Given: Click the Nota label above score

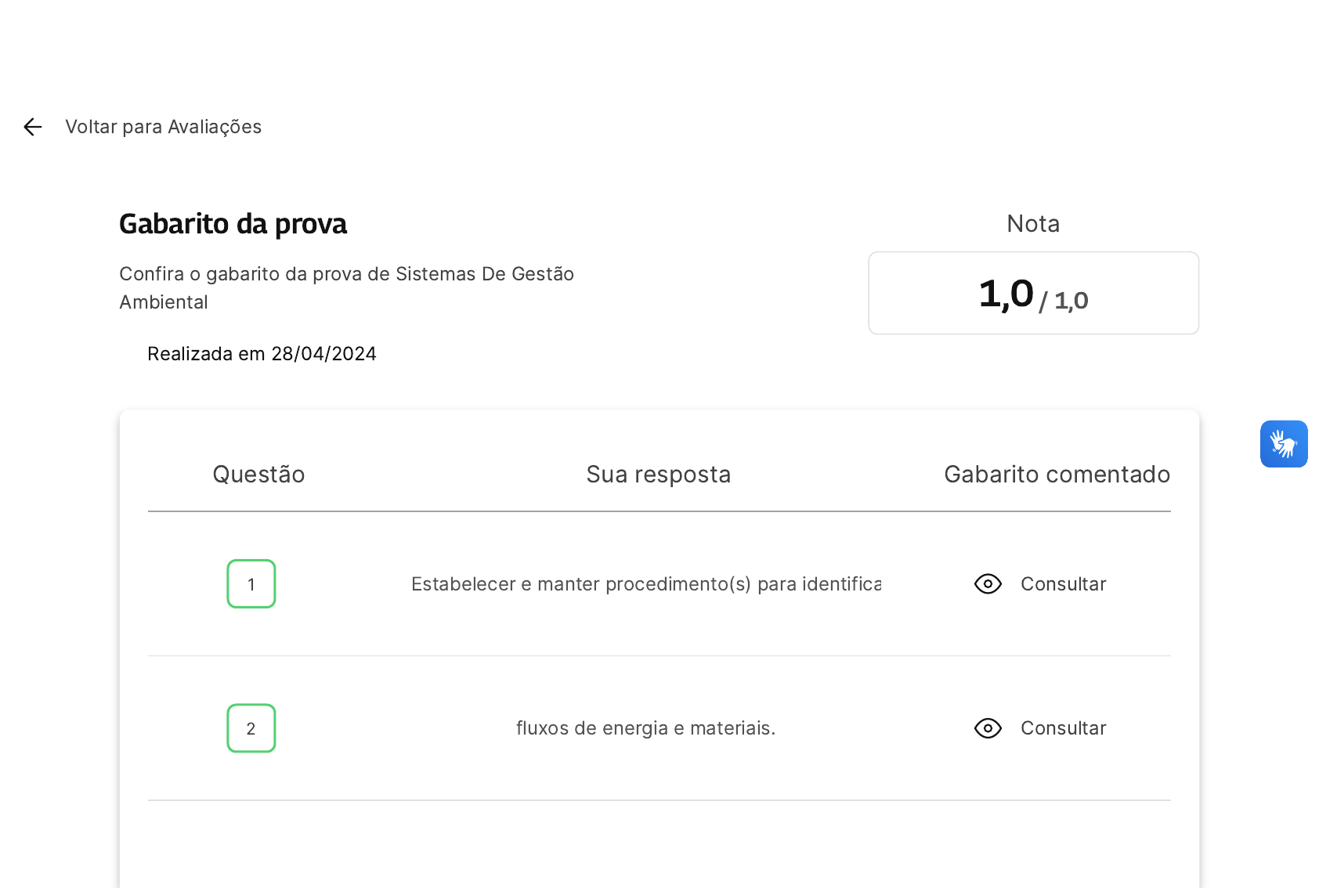Looking at the screenshot, I should point(1033,224).
